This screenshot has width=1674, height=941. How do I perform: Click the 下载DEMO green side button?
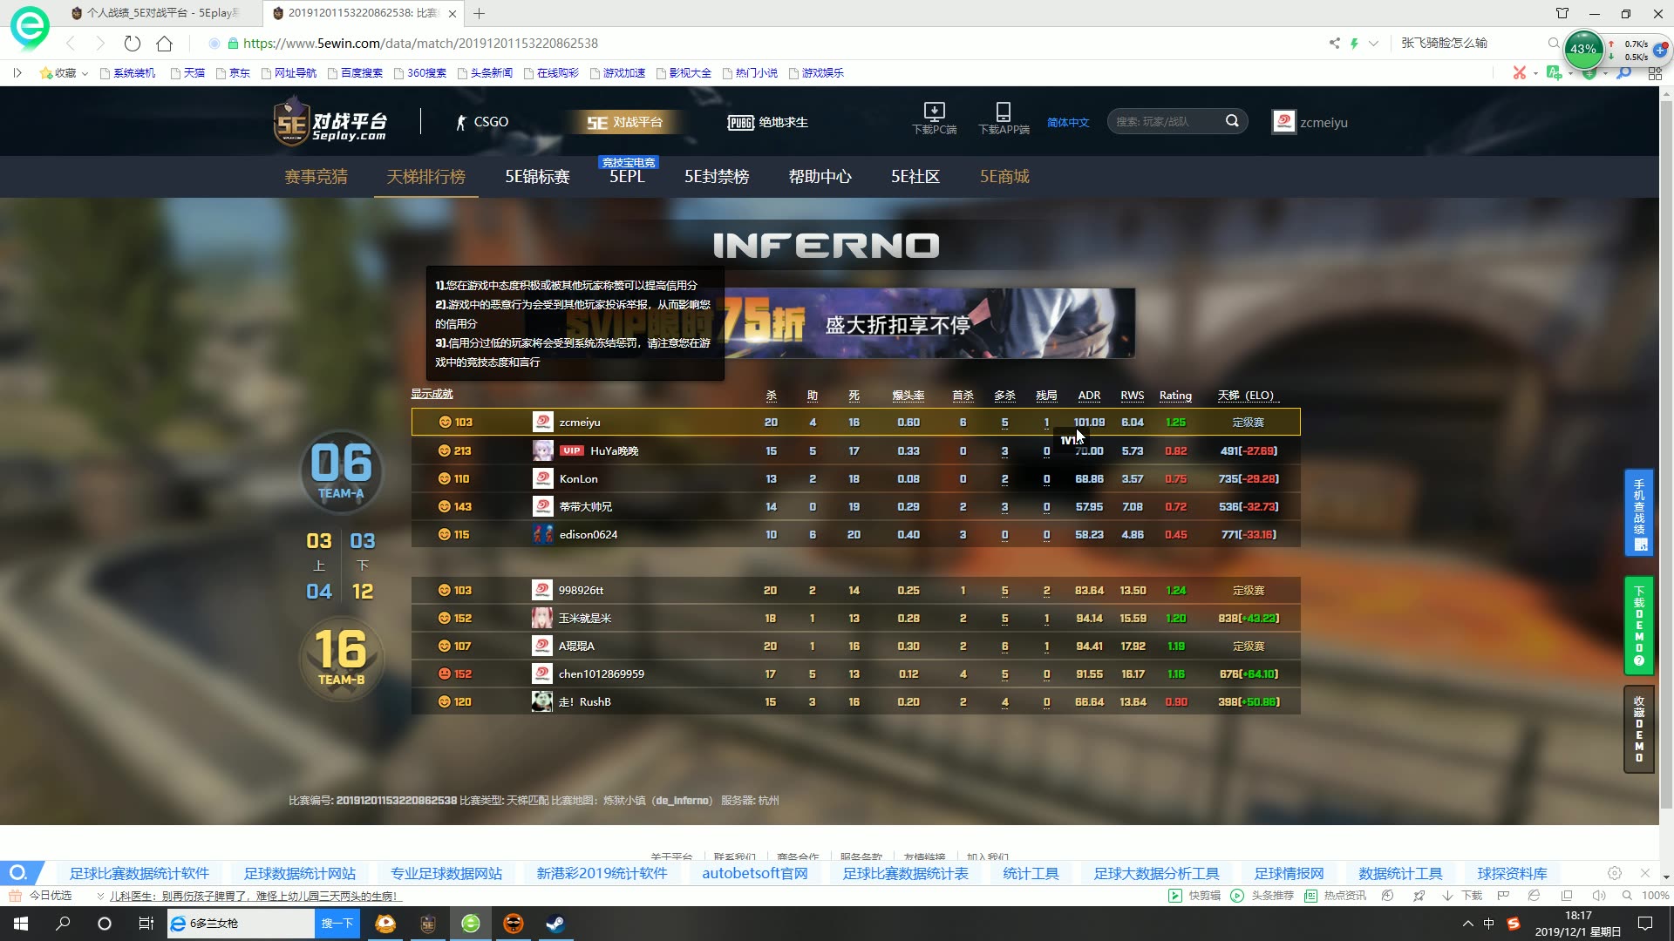click(x=1638, y=625)
